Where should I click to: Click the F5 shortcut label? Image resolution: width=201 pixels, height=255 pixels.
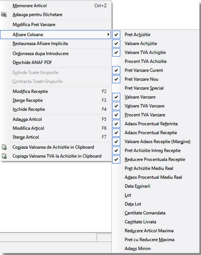[104, 119]
